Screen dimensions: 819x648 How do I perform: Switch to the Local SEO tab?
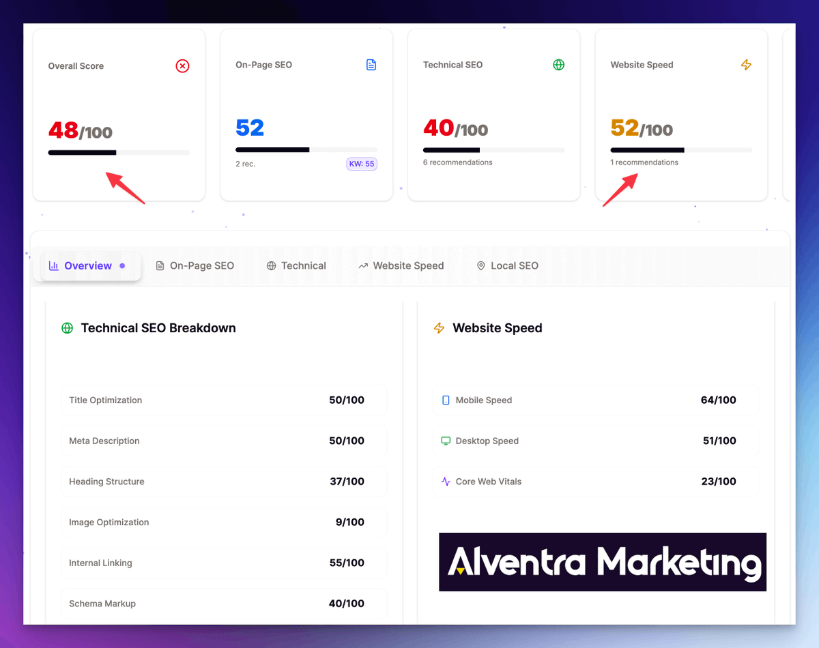(x=513, y=265)
